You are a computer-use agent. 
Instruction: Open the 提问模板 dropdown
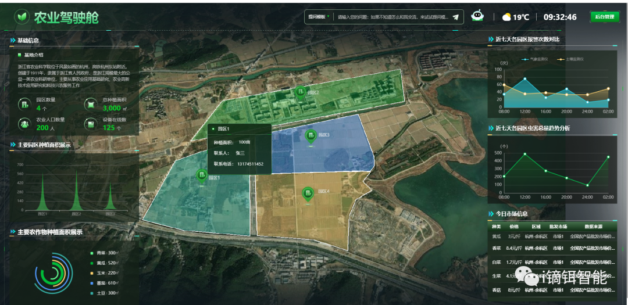click(x=319, y=17)
